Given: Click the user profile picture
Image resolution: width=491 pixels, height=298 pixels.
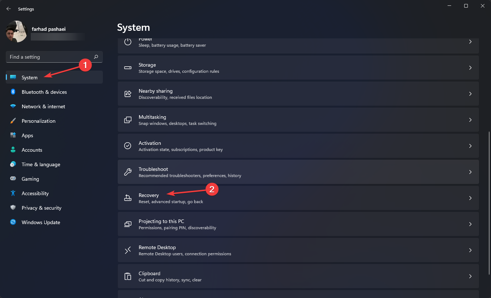Looking at the screenshot, I should pyautogui.click(x=17, y=32).
